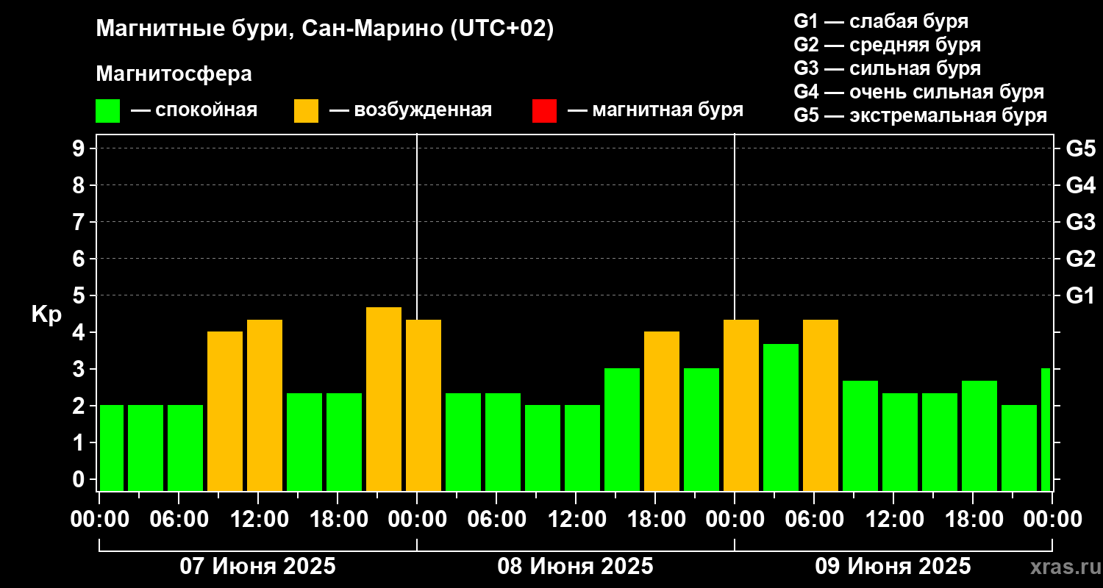Click the '09 Июня 2025' date label
The width and height of the screenshot is (1103, 588).
pyautogui.click(x=893, y=567)
